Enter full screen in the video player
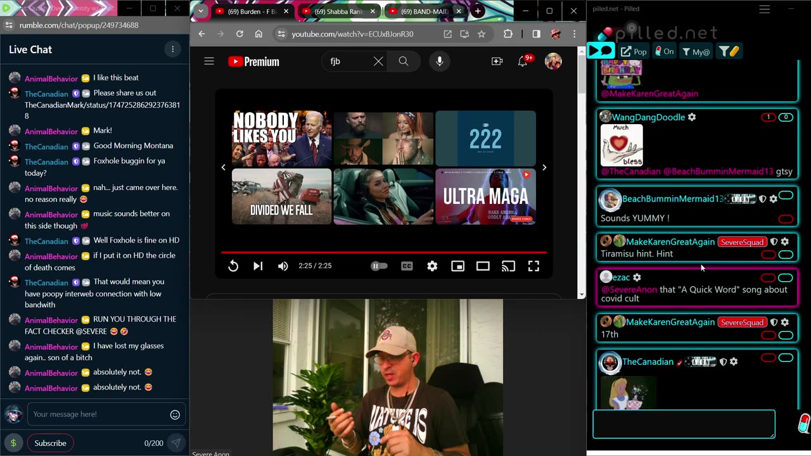This screenshot has width=811, height=456. (533, 266)
